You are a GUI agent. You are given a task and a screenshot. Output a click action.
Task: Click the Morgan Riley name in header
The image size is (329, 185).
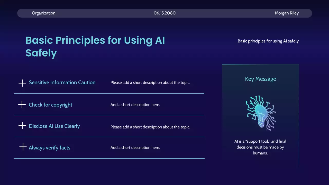(x=287, y=13)
